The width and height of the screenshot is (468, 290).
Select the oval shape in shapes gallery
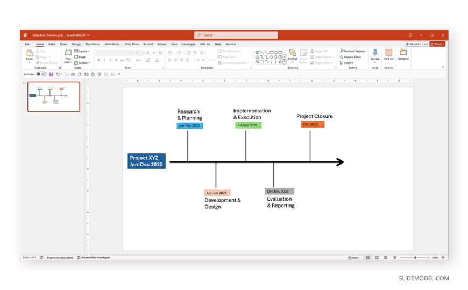pos(276,53)
